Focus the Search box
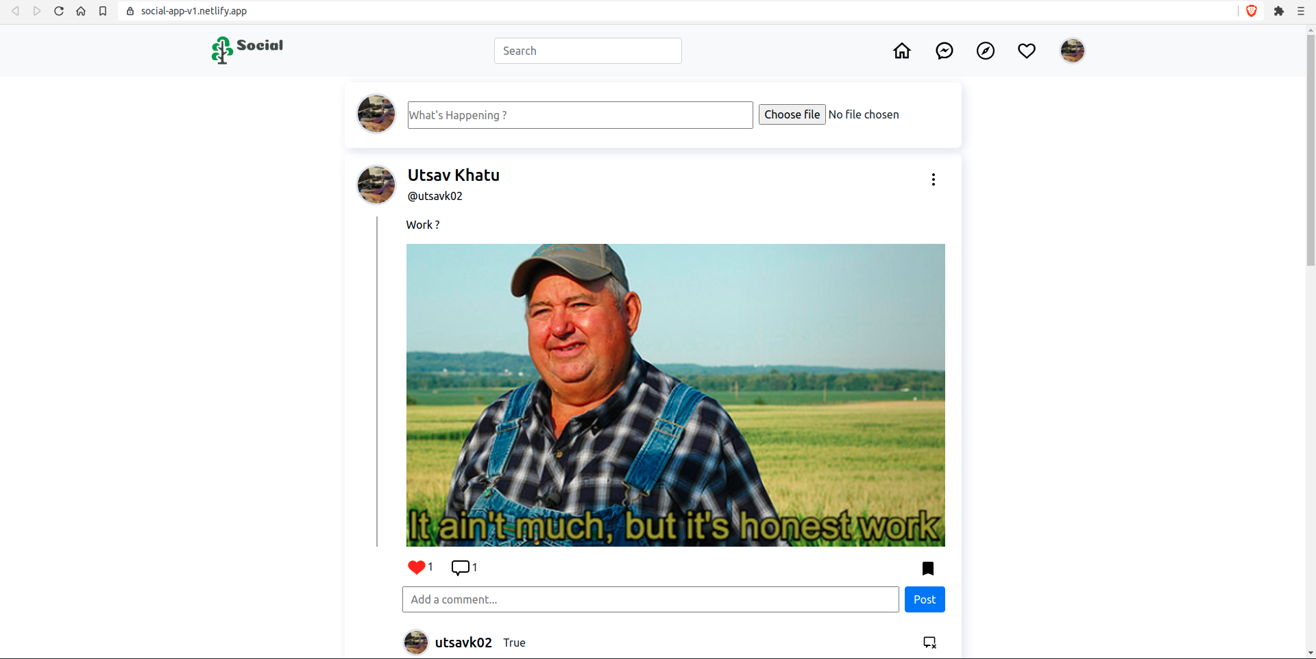 [588, 51]
